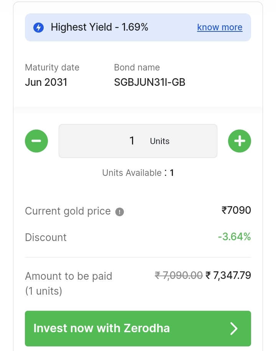Click the Jun 2031 maturity date value

coord(46,82)
